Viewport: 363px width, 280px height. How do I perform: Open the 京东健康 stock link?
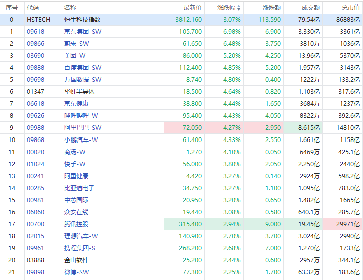pyautogui.click(x=76, y=103)
